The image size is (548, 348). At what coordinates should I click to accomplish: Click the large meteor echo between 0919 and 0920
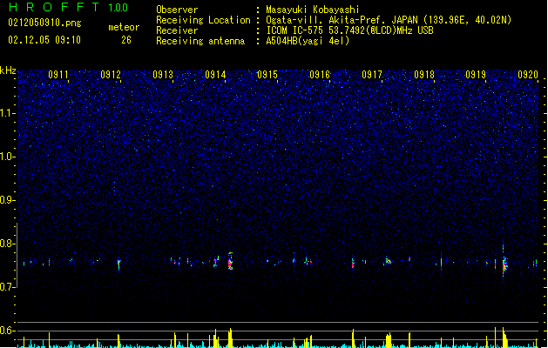point(504,264)
